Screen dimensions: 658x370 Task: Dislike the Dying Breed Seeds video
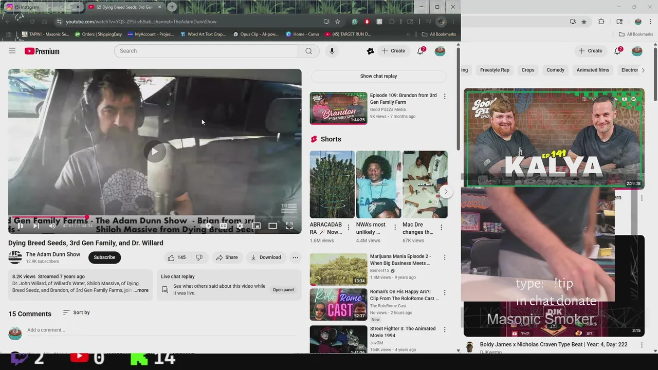tap(199, 257)
